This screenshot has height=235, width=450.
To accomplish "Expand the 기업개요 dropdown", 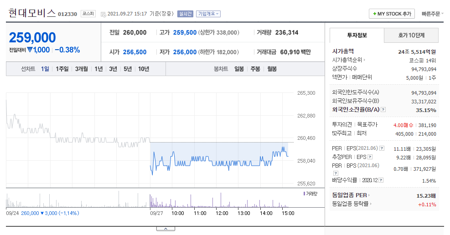I will click(x=208, y=14).
